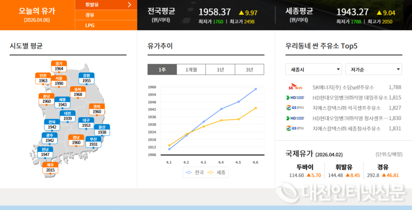Click the SK에너지 logo beside 소담self주유소
Screen dimensions: 412x210
click(x=296, y=88)
